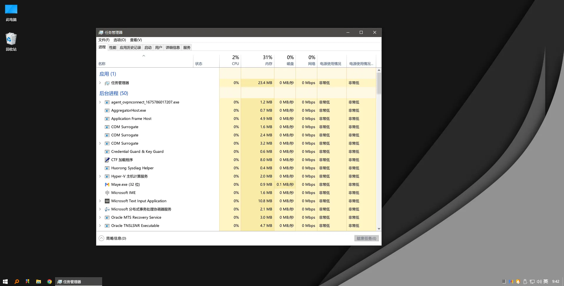Screen dimensions: 564x286
Task: Select the Credential Guard & Key Guard process
Action: pyautogui.click(x=137, y=152)
